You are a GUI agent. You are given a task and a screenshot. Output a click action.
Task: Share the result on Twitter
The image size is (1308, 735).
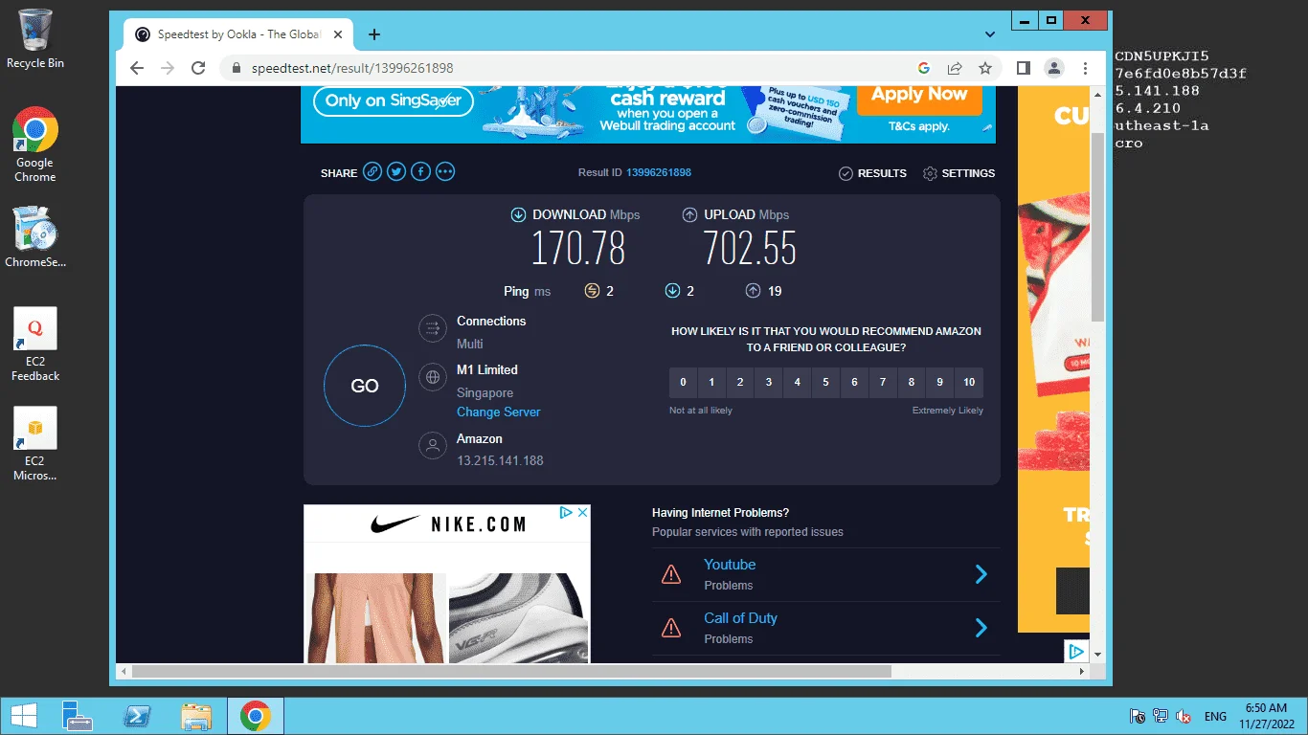point(395,172)
